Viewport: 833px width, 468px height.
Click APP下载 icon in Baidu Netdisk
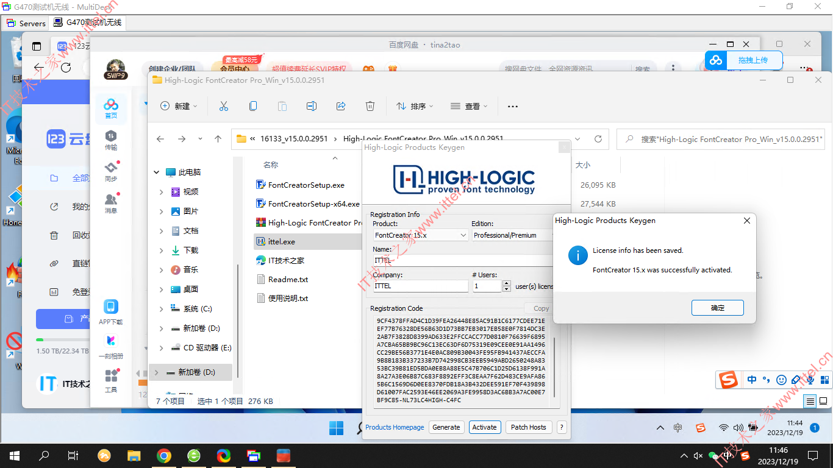tap(111, 313)
